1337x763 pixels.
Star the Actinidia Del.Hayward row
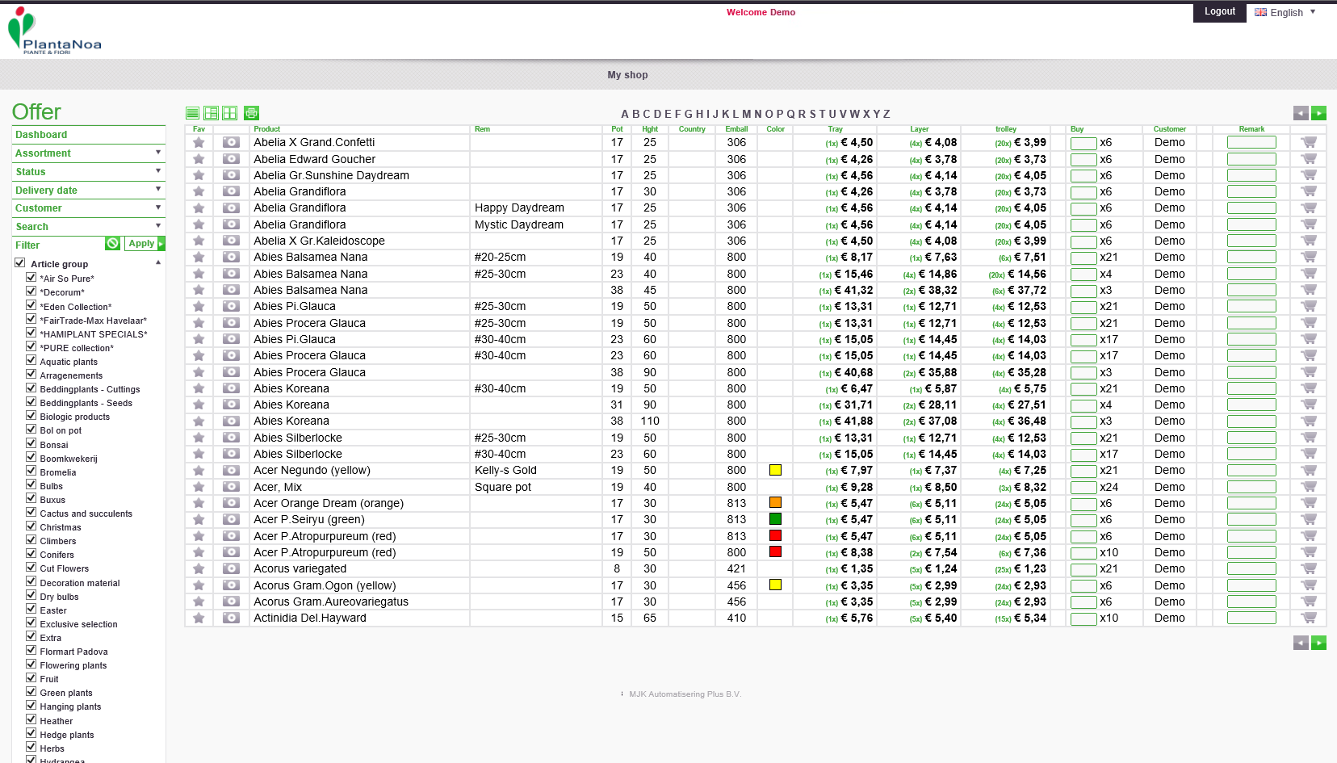point(199,618)
